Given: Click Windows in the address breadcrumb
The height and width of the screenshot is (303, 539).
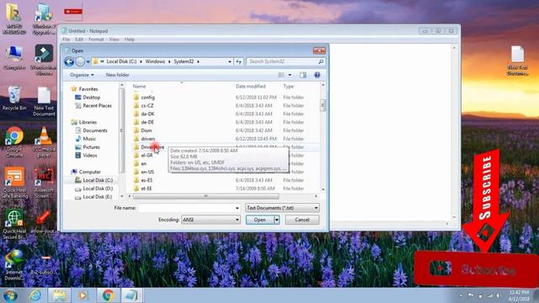Looking at the screenshot, I should [155, 61].
